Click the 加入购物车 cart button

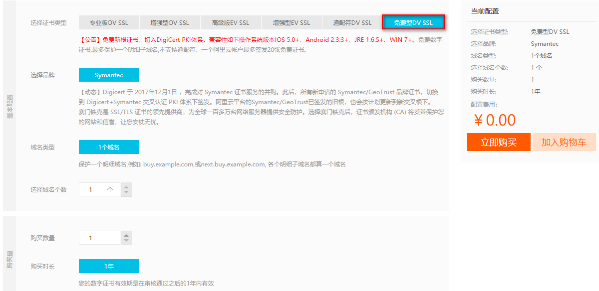(564, 142)
